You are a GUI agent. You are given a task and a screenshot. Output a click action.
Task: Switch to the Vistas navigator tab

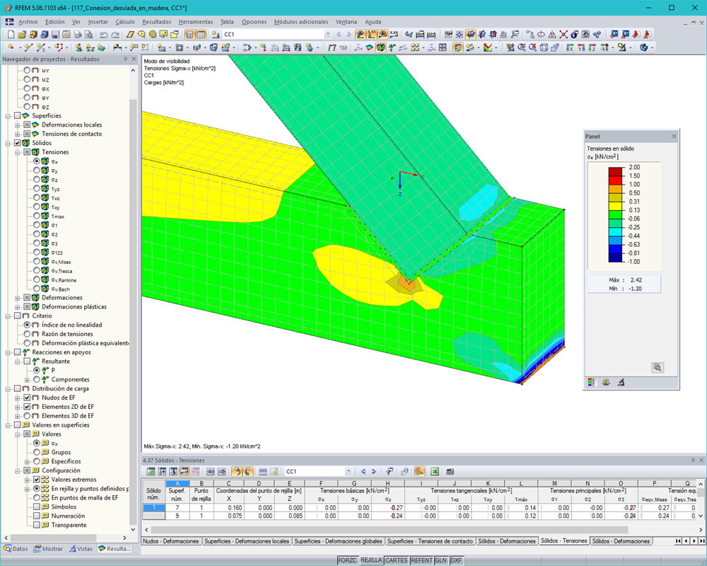(81, 549)
